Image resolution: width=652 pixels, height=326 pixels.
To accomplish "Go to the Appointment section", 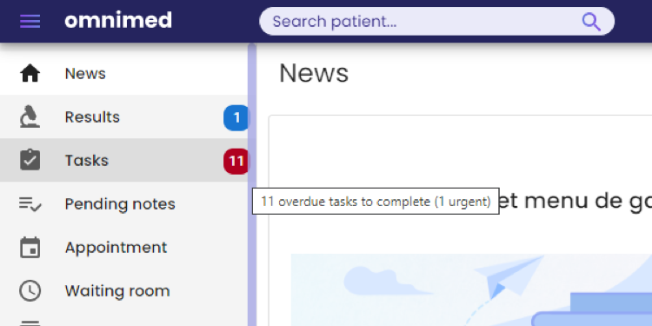I will [124, 248].
